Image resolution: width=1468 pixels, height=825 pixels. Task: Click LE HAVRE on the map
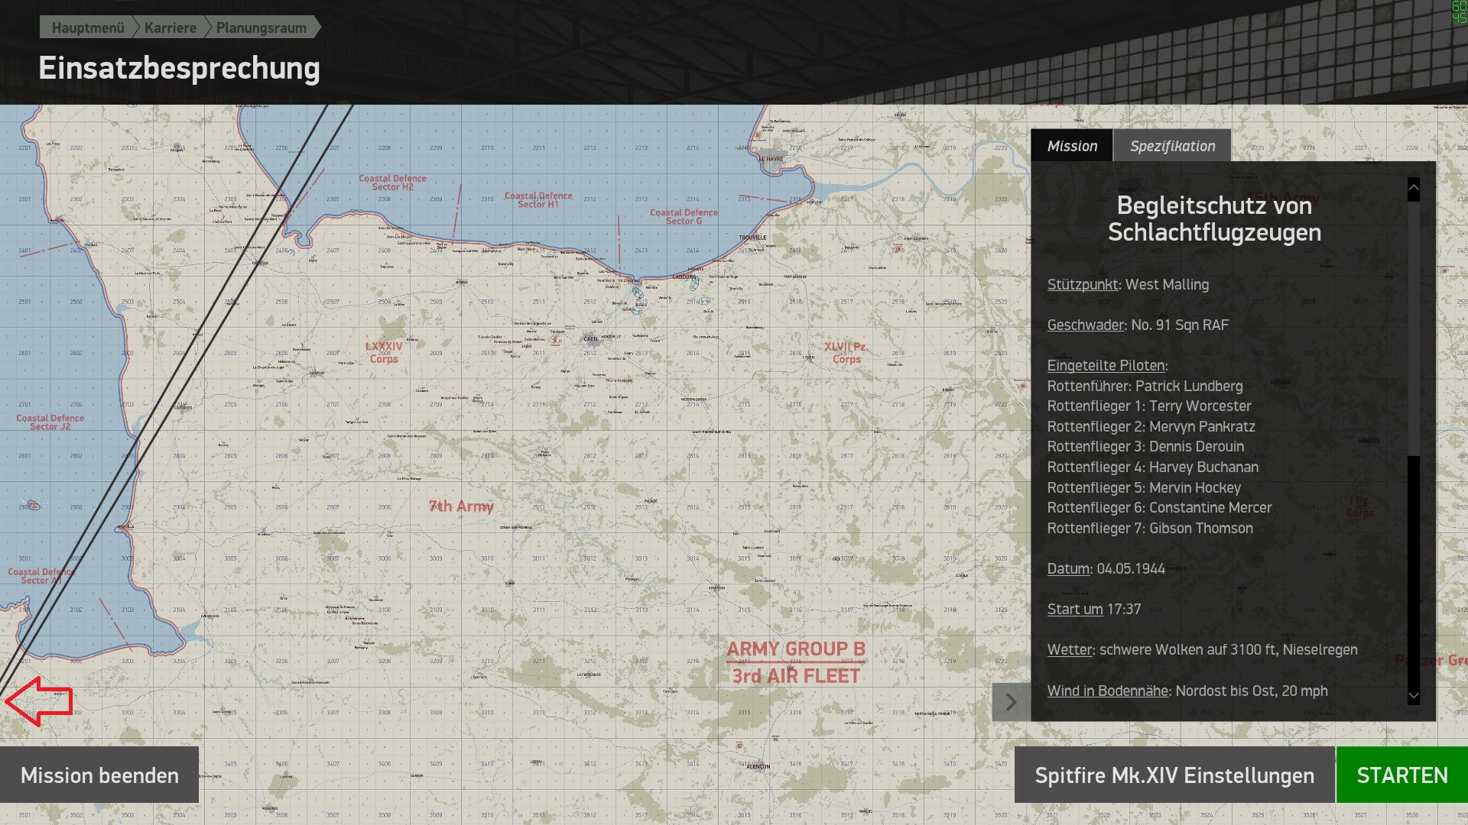[x=771, y=160]
